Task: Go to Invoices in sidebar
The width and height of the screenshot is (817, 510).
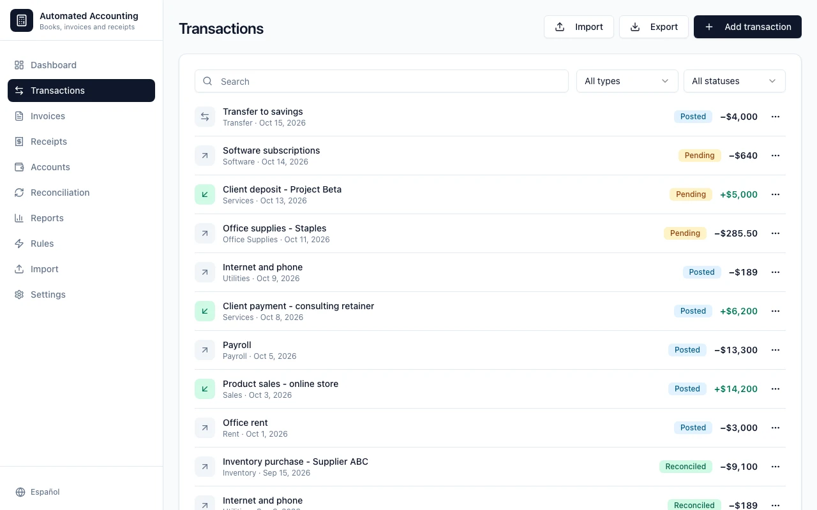Action: pos(81,116)
